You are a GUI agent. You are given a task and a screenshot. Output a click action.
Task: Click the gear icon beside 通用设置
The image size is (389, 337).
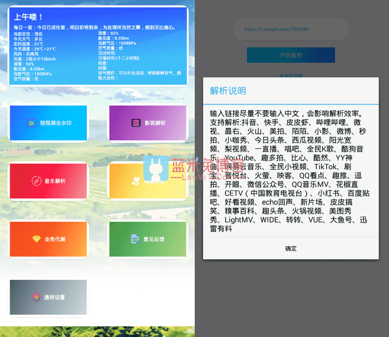[36, 297]
